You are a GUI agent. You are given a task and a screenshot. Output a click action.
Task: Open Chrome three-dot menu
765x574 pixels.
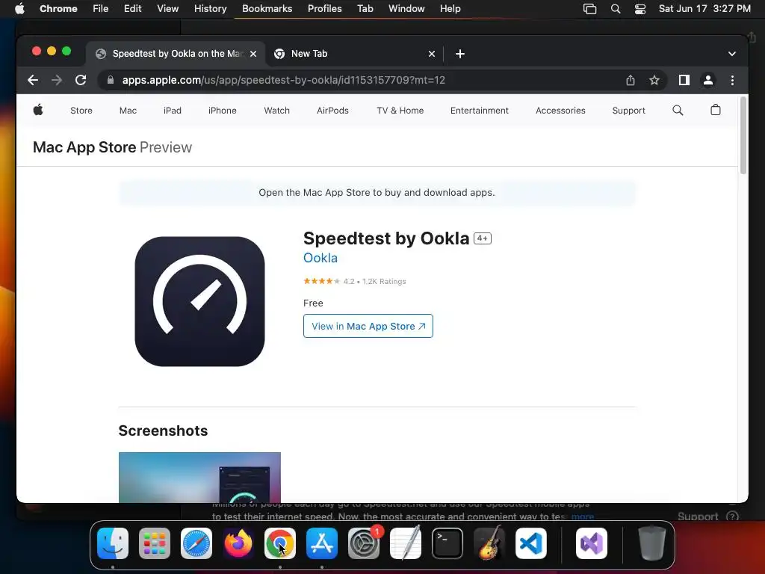(x=732, y=80)
